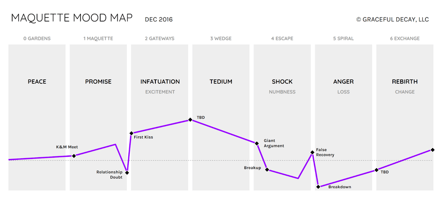
Task: Click the K&M Meet diamond marker
Action: (x=74, y=156)
